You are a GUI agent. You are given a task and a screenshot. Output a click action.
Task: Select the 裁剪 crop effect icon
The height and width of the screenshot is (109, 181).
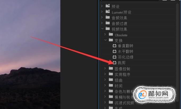[x=114, y=63]
